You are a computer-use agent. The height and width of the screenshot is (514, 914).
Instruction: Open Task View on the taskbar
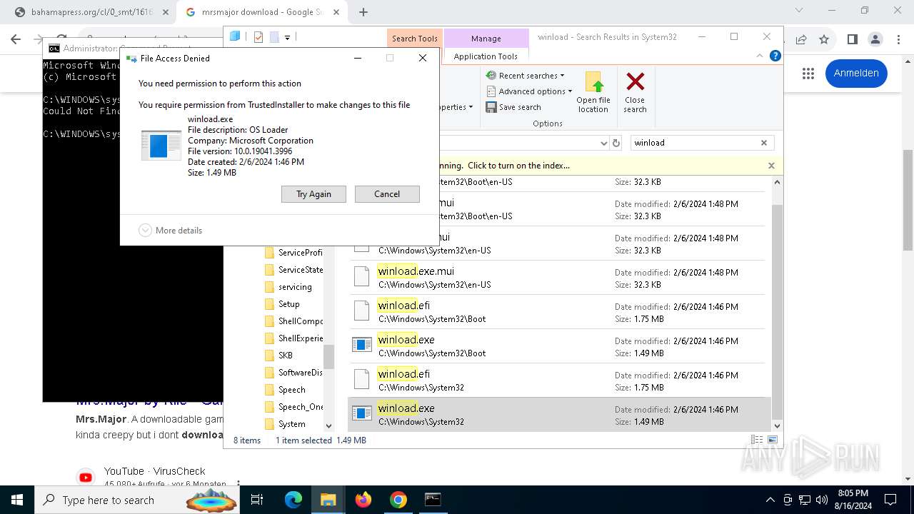[x=258, y=500]
